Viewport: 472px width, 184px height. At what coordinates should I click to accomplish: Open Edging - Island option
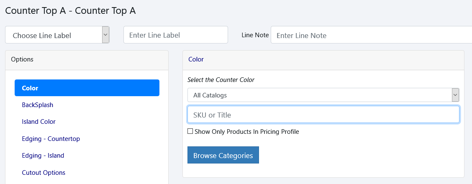(43, 156)
